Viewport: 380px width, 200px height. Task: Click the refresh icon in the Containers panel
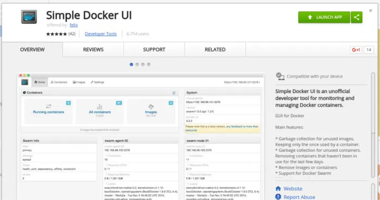(174, 93)
